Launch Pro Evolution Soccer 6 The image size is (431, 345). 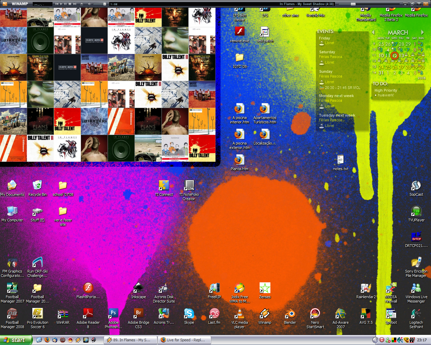(37, 318)
